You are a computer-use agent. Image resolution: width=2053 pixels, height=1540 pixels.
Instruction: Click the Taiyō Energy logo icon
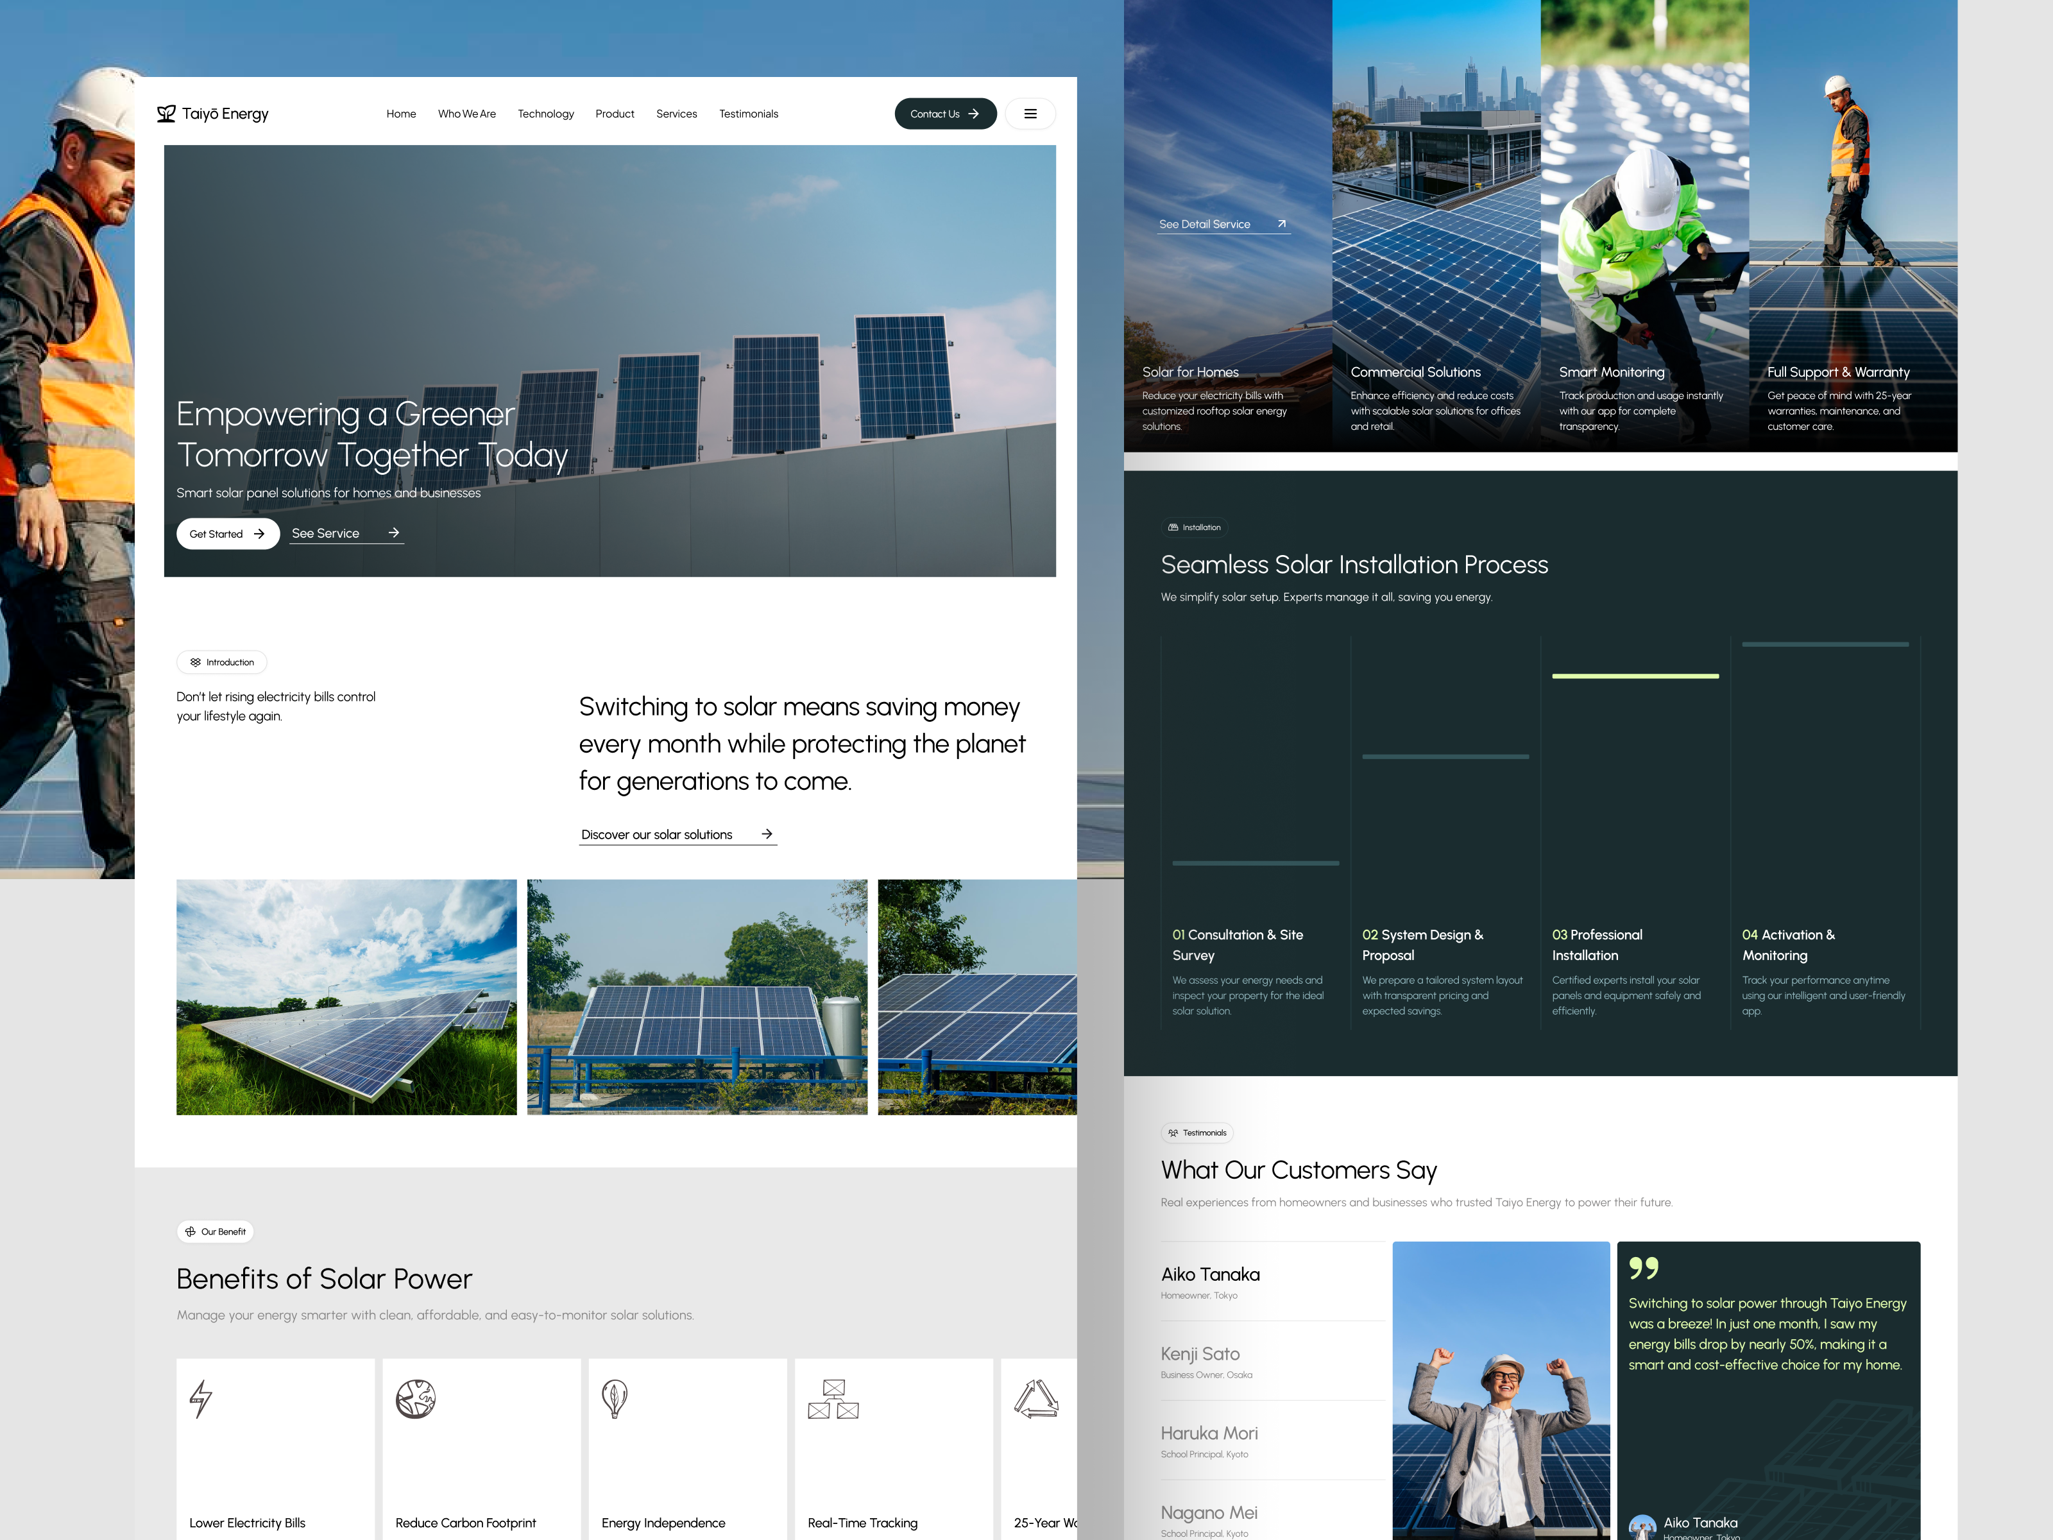[166, 113]
